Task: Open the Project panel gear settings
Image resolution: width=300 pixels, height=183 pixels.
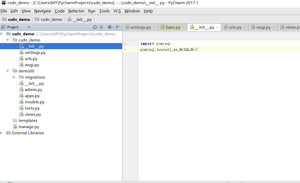Action: click(110, 27)
